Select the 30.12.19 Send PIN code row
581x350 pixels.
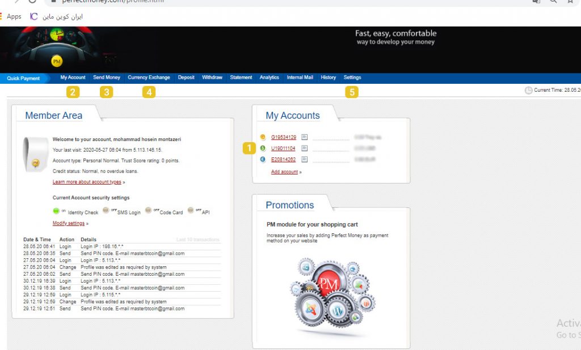click(x=123, y=288)
